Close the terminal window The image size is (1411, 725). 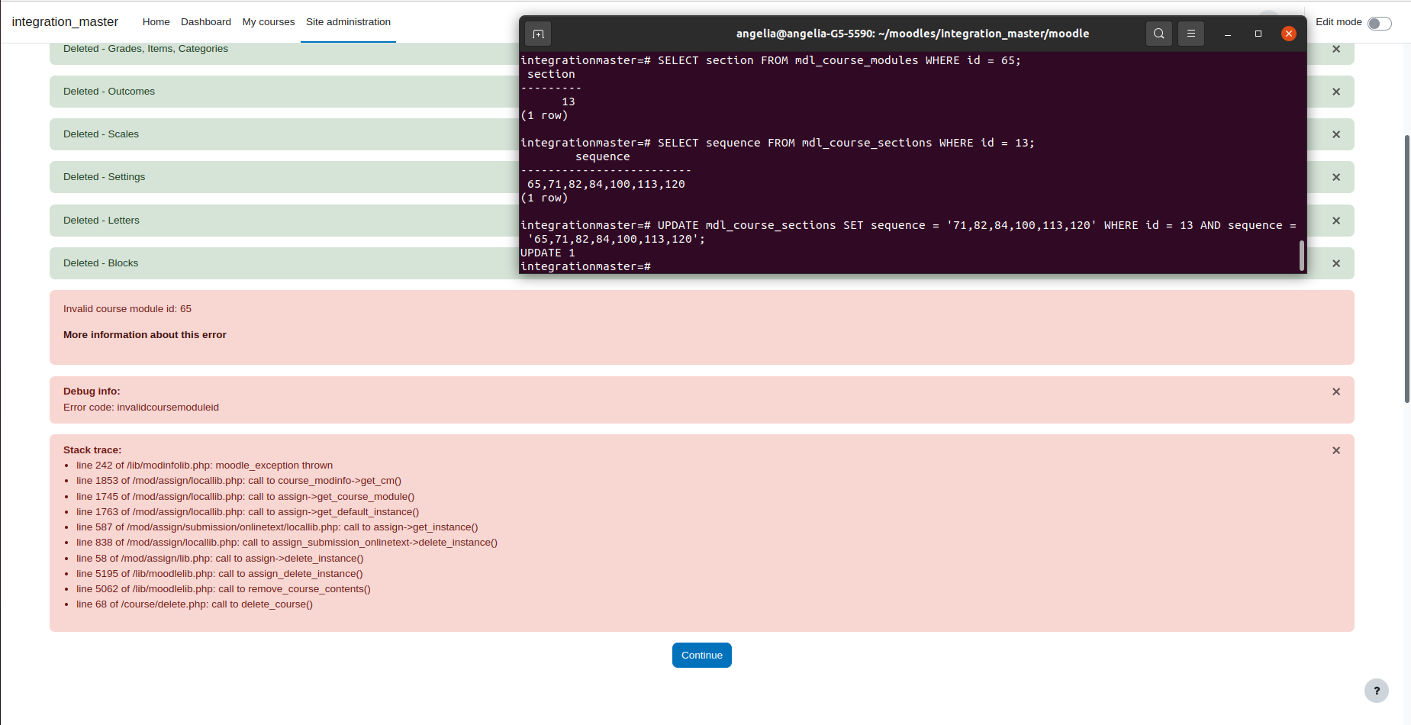point(1289,34)
